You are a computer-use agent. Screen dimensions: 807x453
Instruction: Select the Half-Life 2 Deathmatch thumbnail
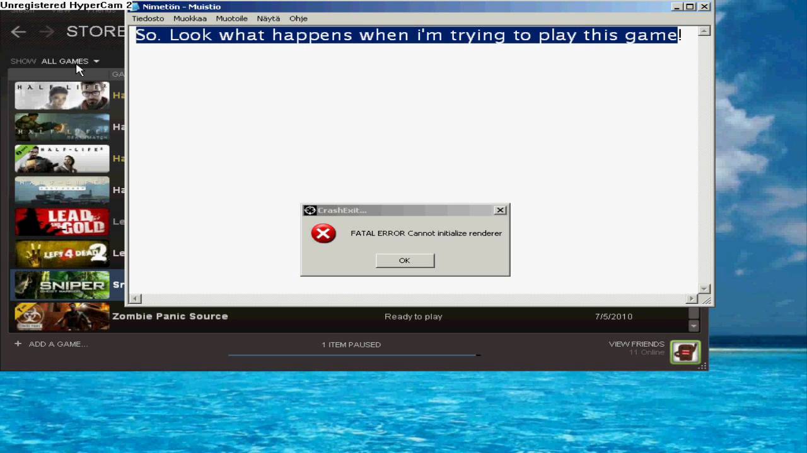click(62, 127)
